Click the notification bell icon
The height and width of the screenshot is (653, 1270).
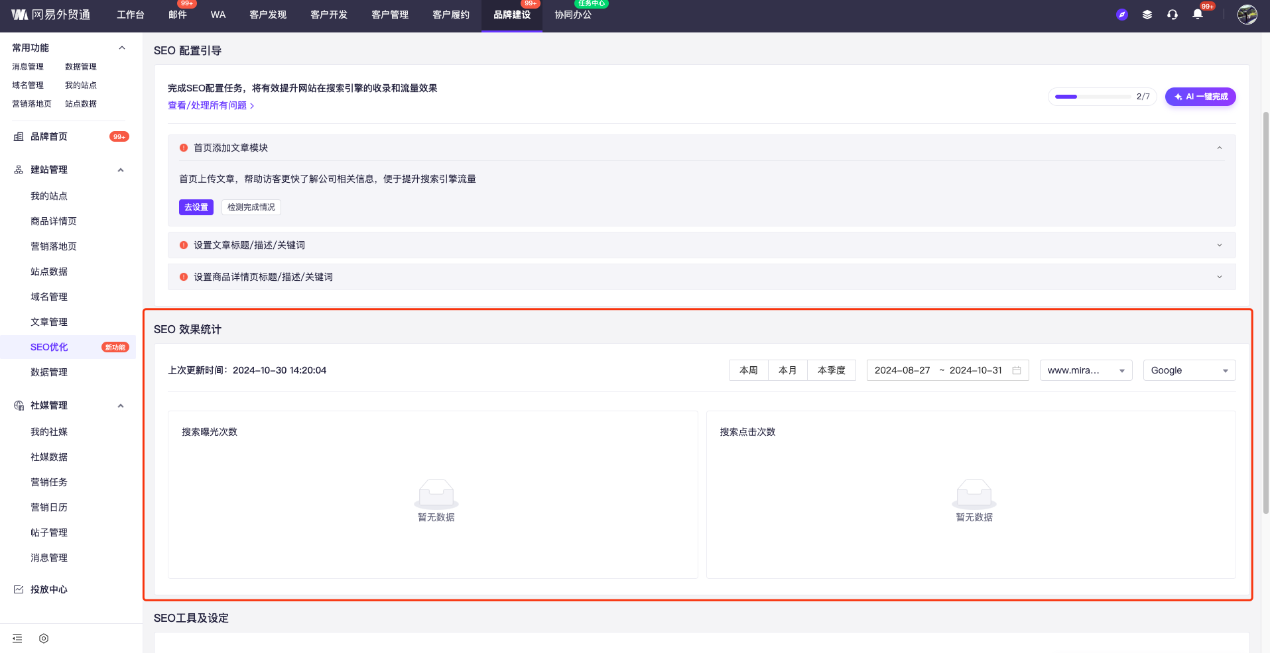1197,15
